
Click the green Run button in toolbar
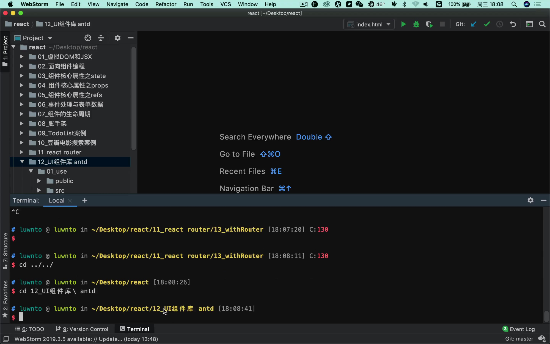click(x=403, y=24)
